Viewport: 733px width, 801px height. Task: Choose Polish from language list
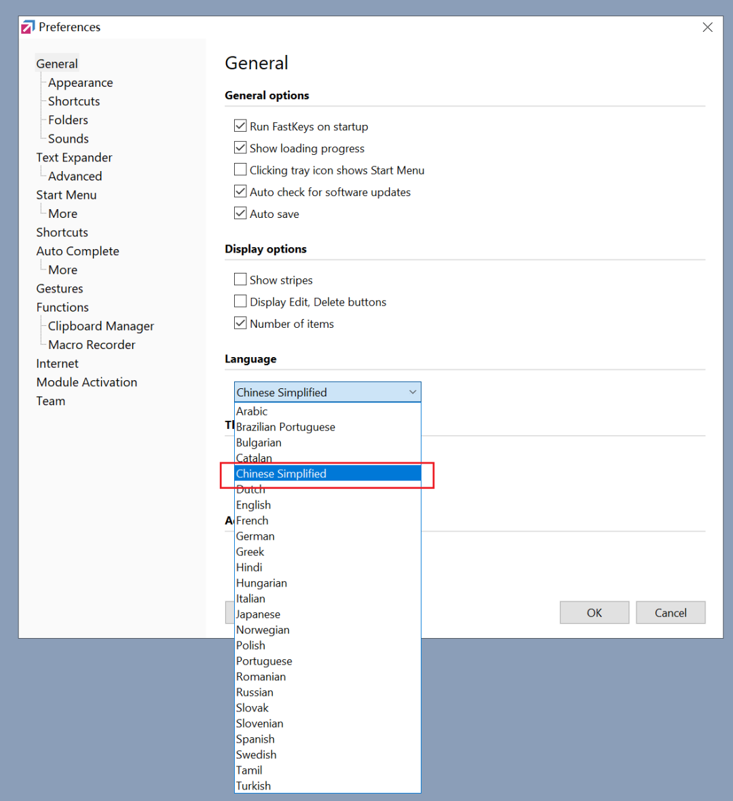pos(327,645)
